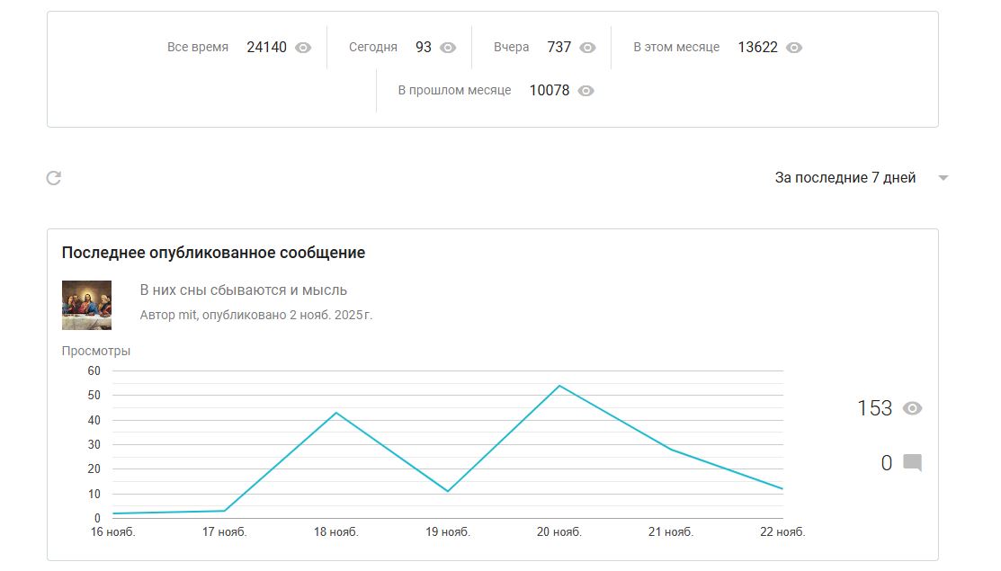1001x571 pixels.
Task: Click the 'В прошлом месяце' statistic label
Action: point(454,91)
